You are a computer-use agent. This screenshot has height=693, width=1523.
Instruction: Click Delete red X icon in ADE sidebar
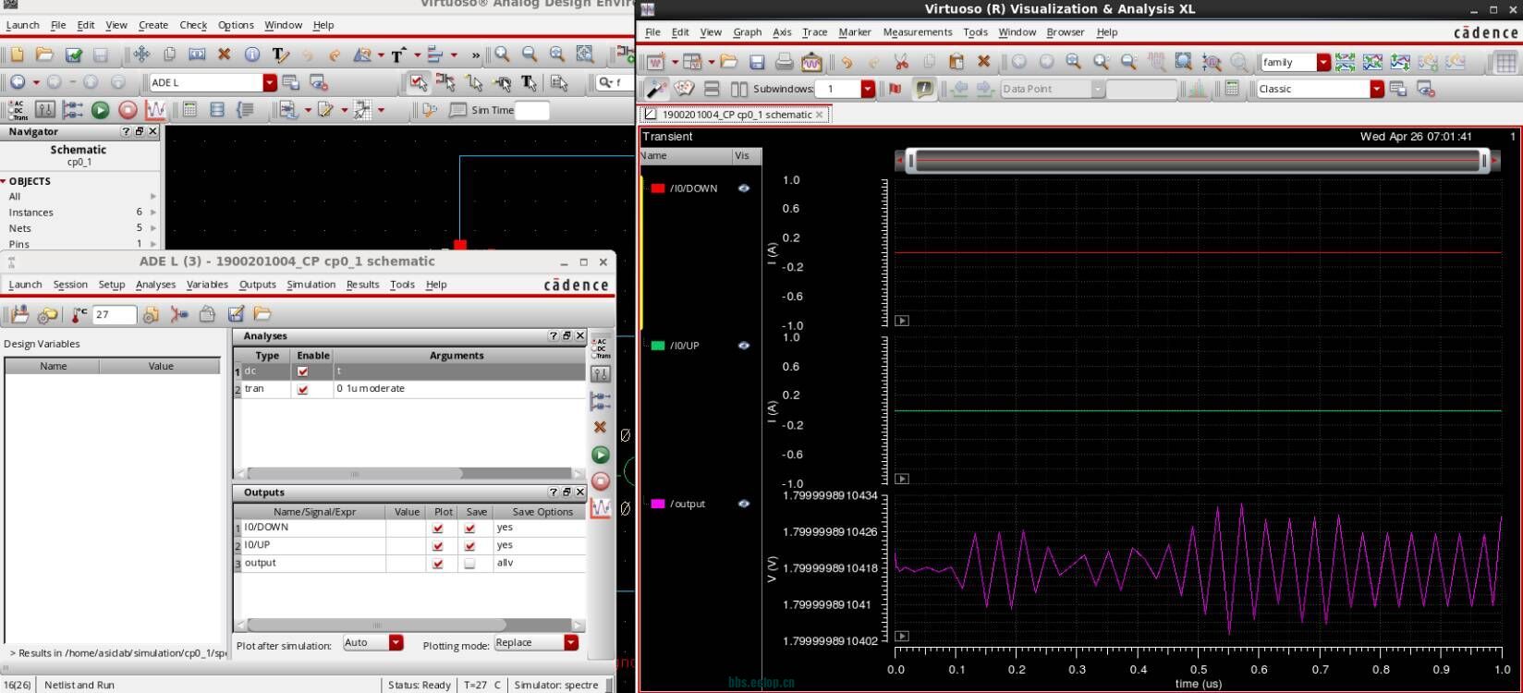pyautogui.click(x=600, y=427)
